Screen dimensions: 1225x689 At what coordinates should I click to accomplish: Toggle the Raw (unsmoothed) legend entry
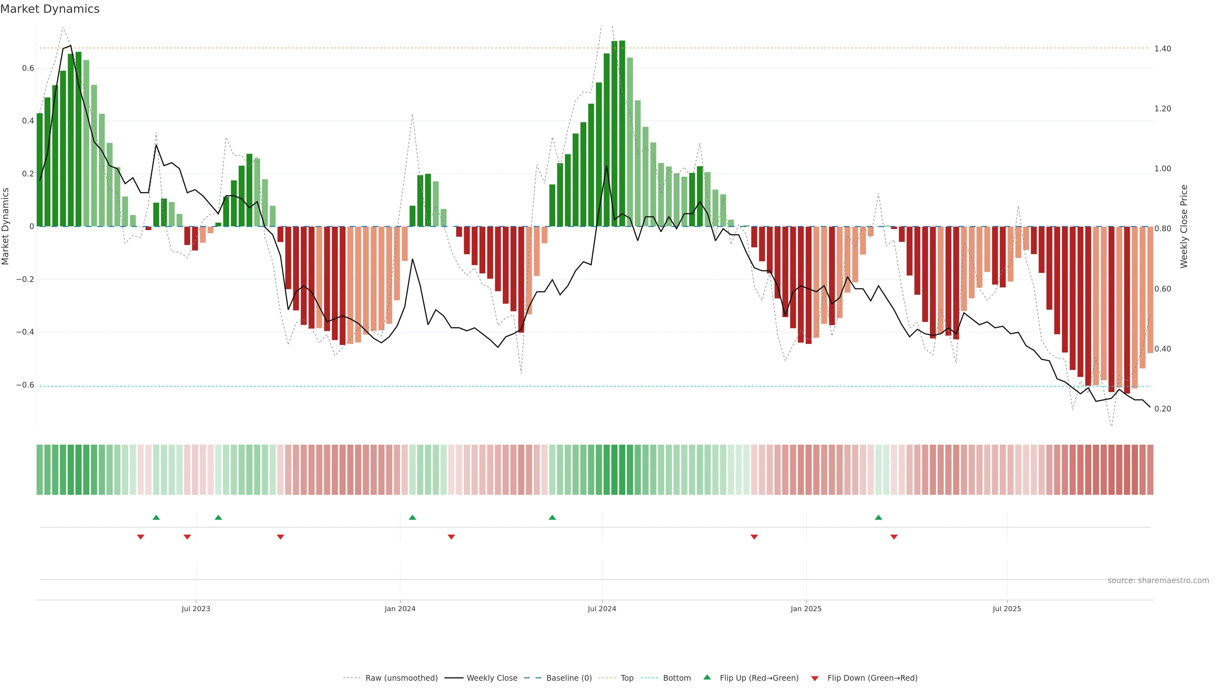[x=401, y=678]
